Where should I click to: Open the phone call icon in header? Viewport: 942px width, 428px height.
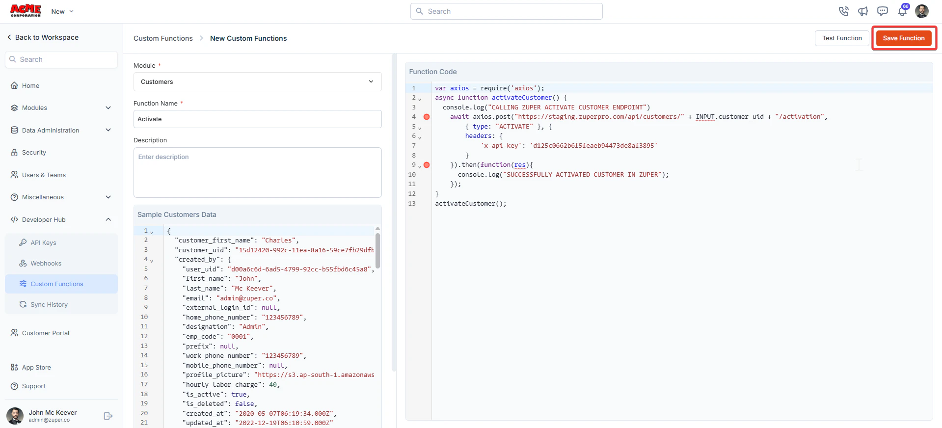click(843, 11)
